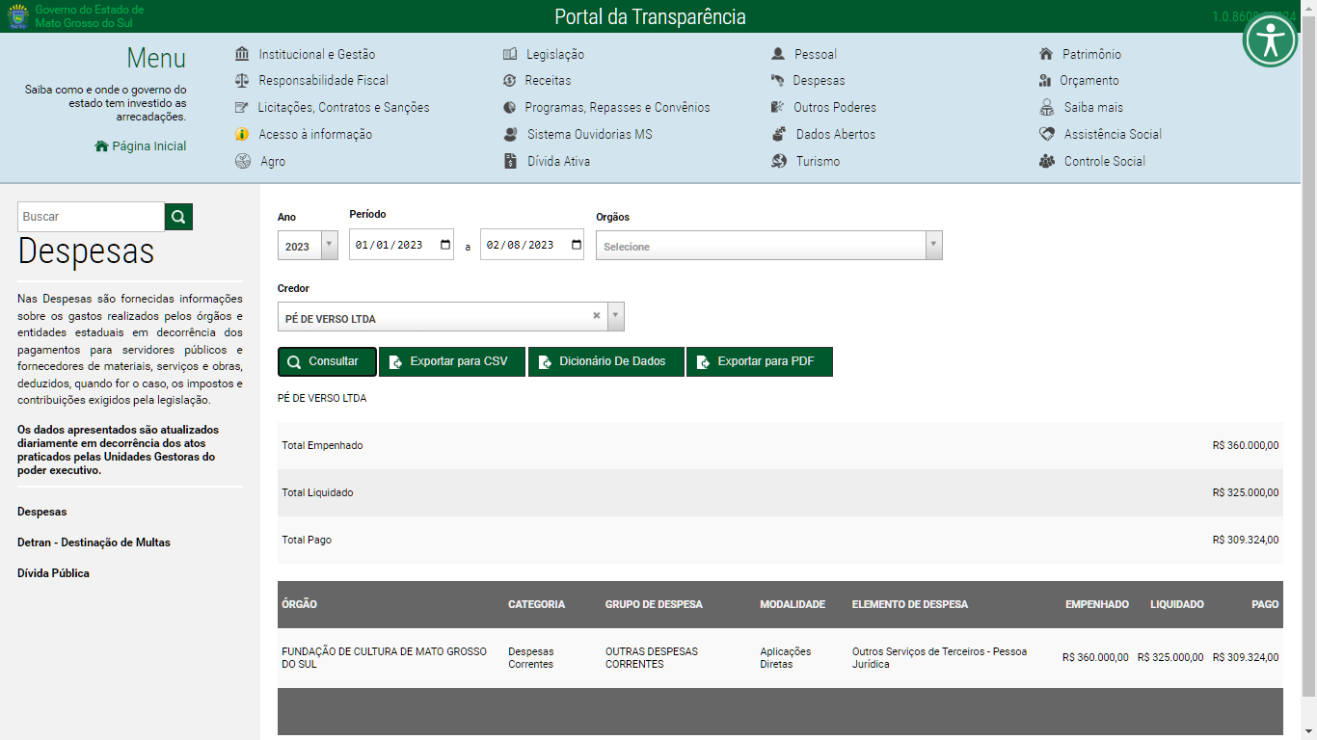Clear the PÉ DE VERSO LTDA selection

(x=597, y=316)
